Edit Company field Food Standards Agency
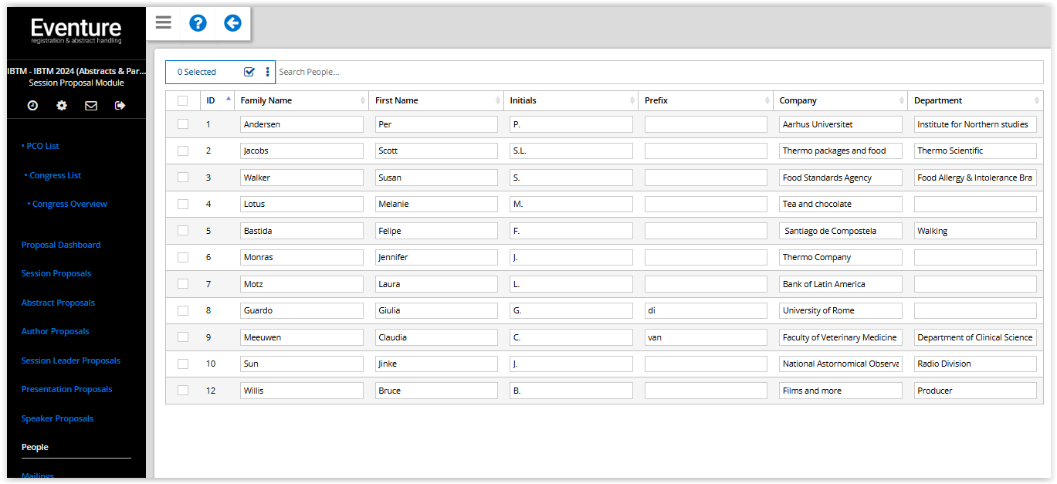The image size is (1057, 484). (x=841, y=178)
